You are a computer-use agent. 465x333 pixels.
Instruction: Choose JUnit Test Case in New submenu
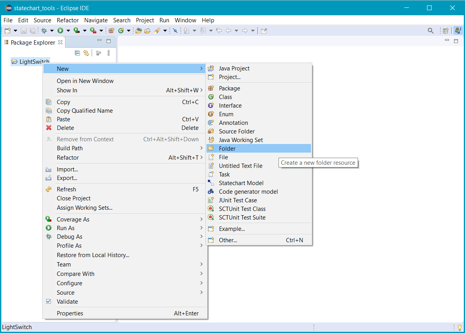pyautogui.click(x=259, y=200)
